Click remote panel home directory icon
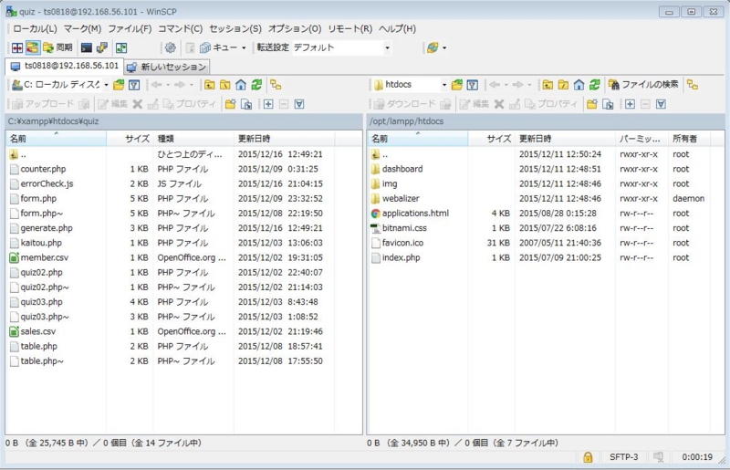The height and width of the screenshot is (470, 730). pyautogui.click(x=579, y=85)
